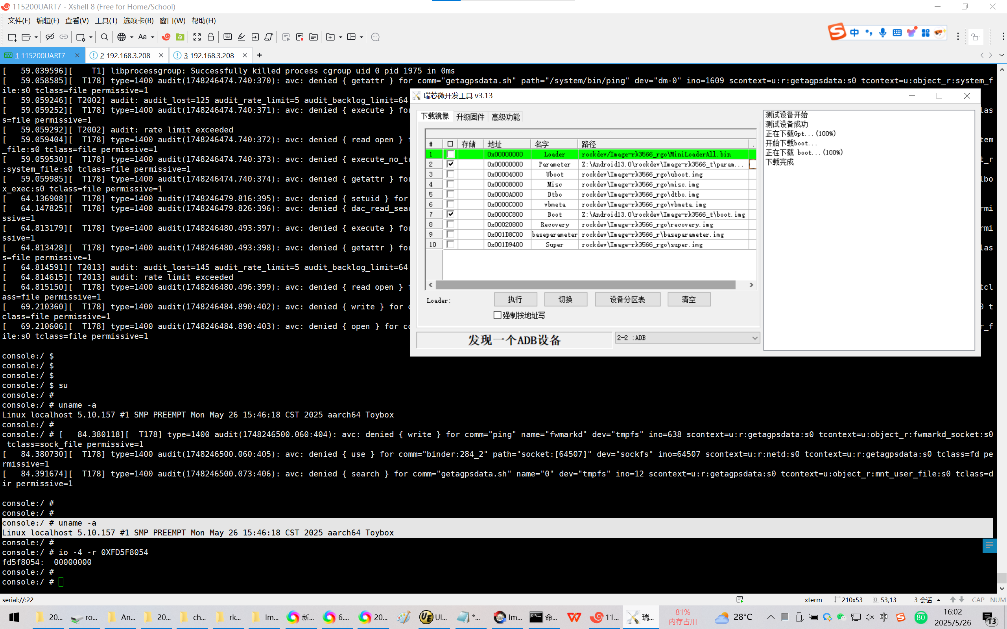Click the 执行 button

tap(515, 300)
